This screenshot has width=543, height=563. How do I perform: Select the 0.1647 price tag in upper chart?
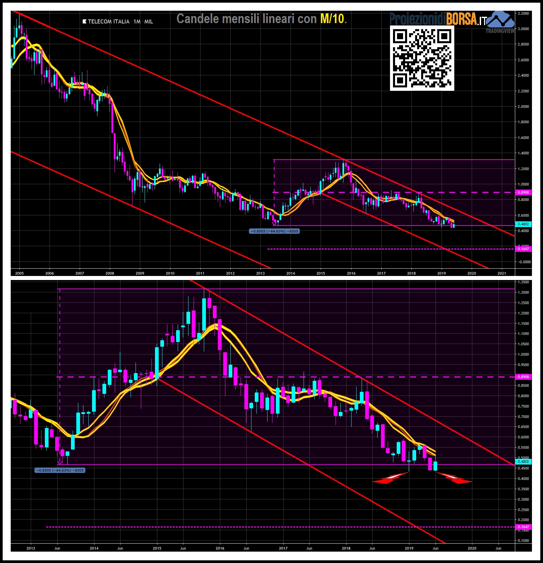click(x=523, y=249)
